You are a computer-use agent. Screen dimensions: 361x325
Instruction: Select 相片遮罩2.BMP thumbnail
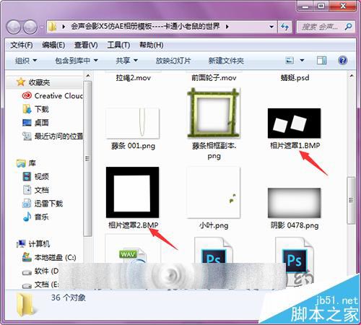point(133,192)
